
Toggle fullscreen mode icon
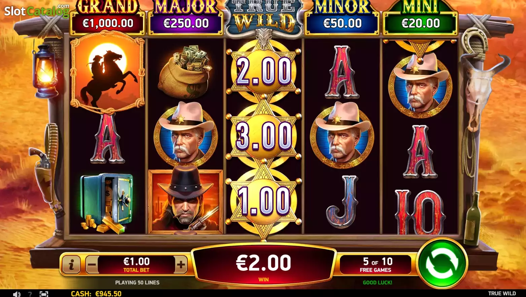[44, 294]
